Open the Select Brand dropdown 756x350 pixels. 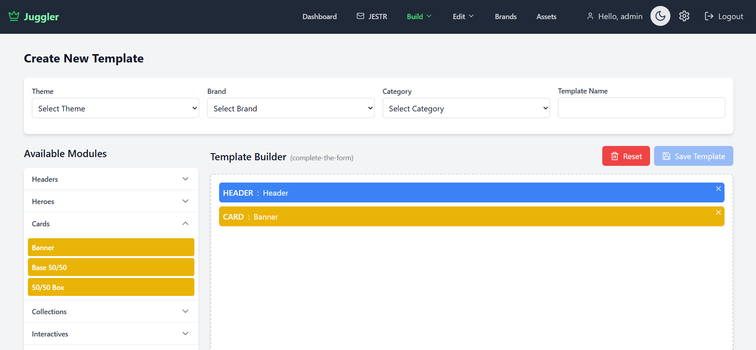click(x=290, y=108)
